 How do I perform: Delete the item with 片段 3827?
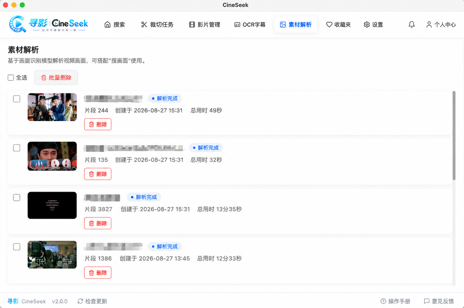point(98,223)
